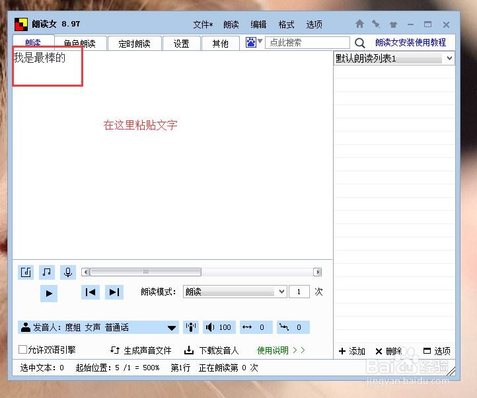Screen dimensions: 477x398
Task: Open the skin shirt icon
Action: [x=393, y=24]
